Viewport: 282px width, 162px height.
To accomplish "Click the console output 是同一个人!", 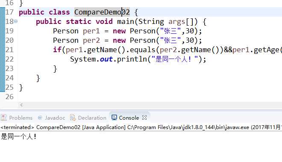I will click(19, 137).
